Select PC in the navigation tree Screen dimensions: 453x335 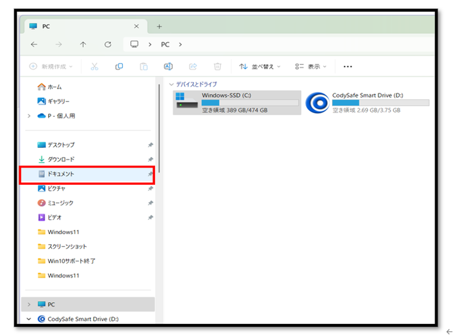tap(88, 304)
